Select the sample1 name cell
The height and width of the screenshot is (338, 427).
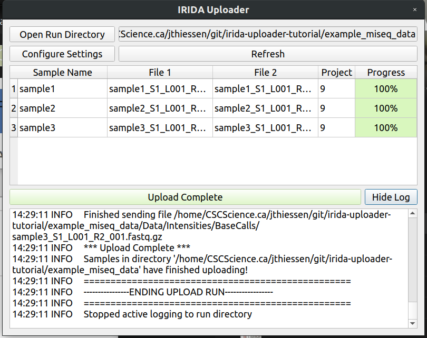tap(62, 88)
